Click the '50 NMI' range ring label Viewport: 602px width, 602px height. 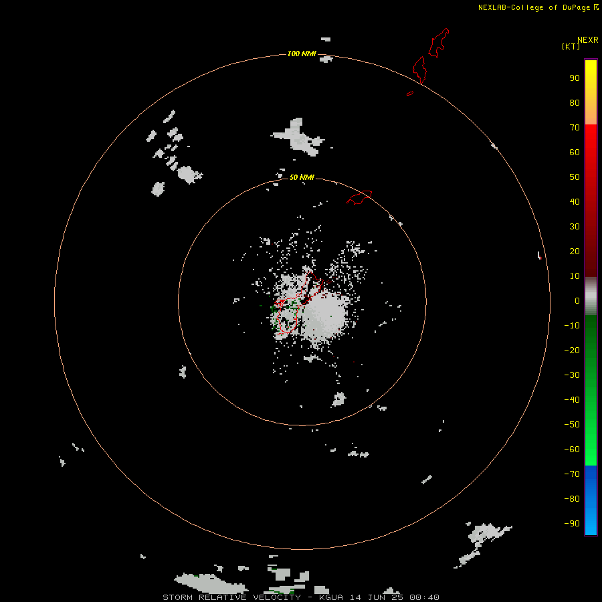coord(302,177)
